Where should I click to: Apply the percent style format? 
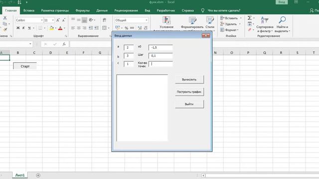[x=126, y=28]
